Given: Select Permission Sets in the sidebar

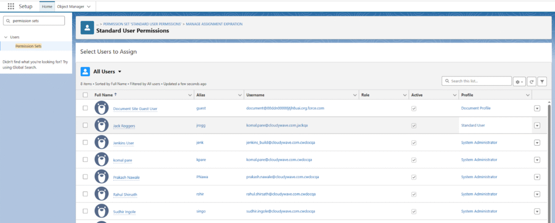Looking at the screenshot, I should pyautogui.click(x=28, y=46).
